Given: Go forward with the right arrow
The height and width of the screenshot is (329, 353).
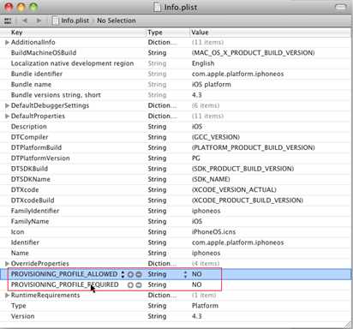Looking at the screenshot, I should [x=39, y=21].
